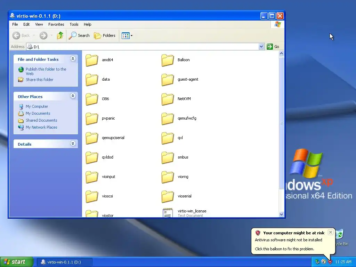Go to My Computer link
The image size is (356, 267).
tap(37, 106)
